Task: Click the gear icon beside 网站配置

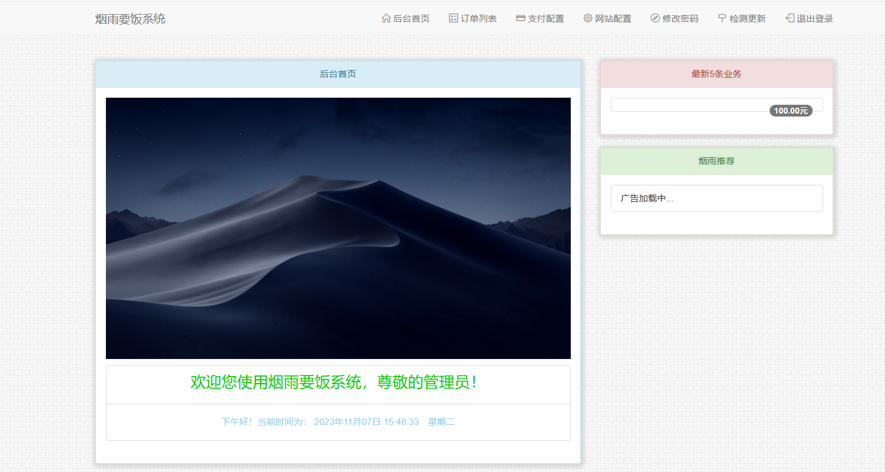Action: (x=588, y=18)
